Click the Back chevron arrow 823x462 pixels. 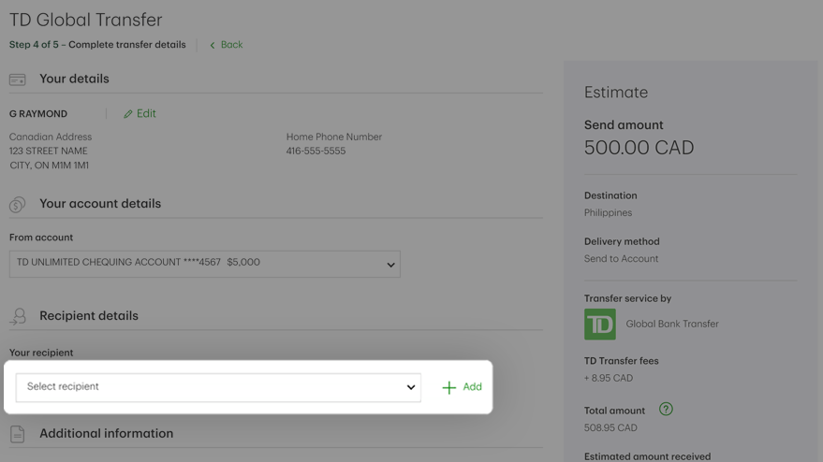[213, 45]
